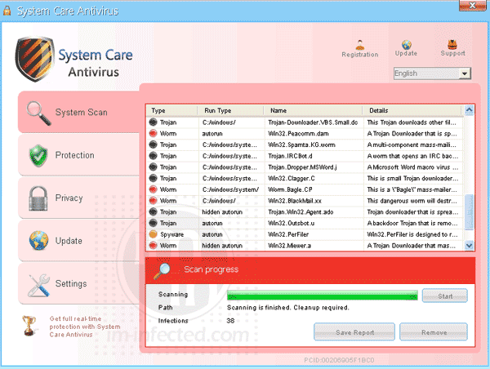
Task: Click the Get full real-time protection link
Action: [x=85, y=327]
